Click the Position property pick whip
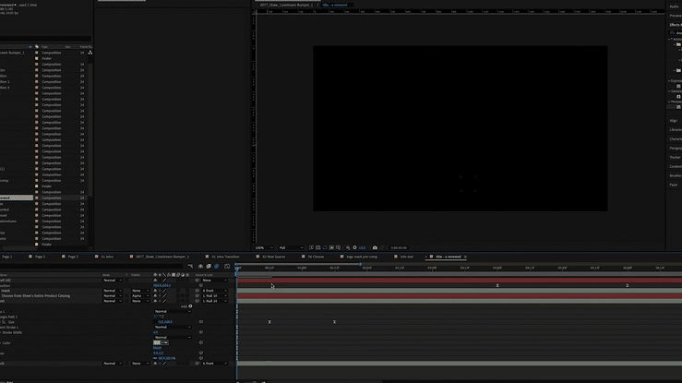Viewport: 682px width, 383px height. (x=201, y=285)
